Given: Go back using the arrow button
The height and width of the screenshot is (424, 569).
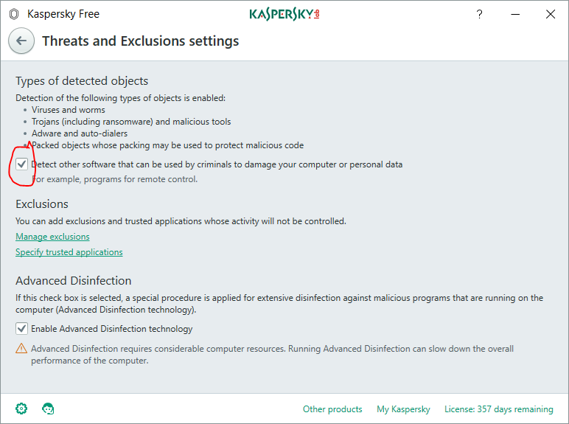Looking at the screenshot, I should 21,41.
